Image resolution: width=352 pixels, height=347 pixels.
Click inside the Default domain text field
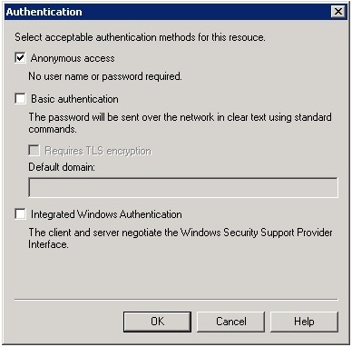click(x=183, y=187)
